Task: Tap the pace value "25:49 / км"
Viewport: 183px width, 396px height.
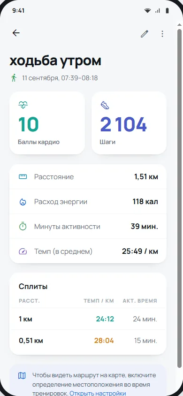Action: click(140, 251)
